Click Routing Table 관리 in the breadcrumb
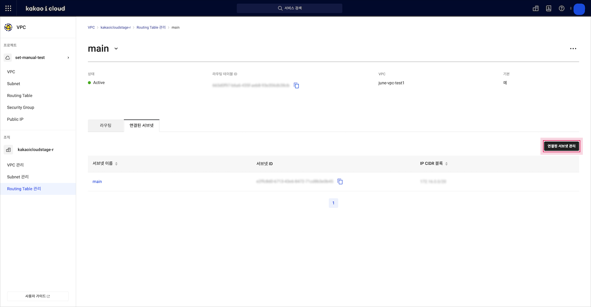 pos(151,27)
